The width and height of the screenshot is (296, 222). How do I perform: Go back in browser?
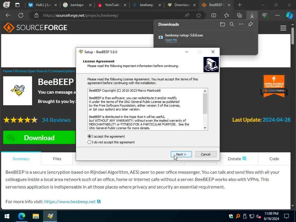[8, 15]
